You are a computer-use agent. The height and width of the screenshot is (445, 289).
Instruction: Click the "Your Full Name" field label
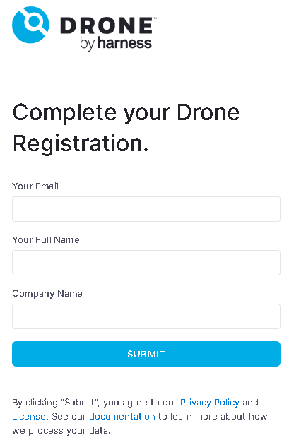click(x=46, y=240)
